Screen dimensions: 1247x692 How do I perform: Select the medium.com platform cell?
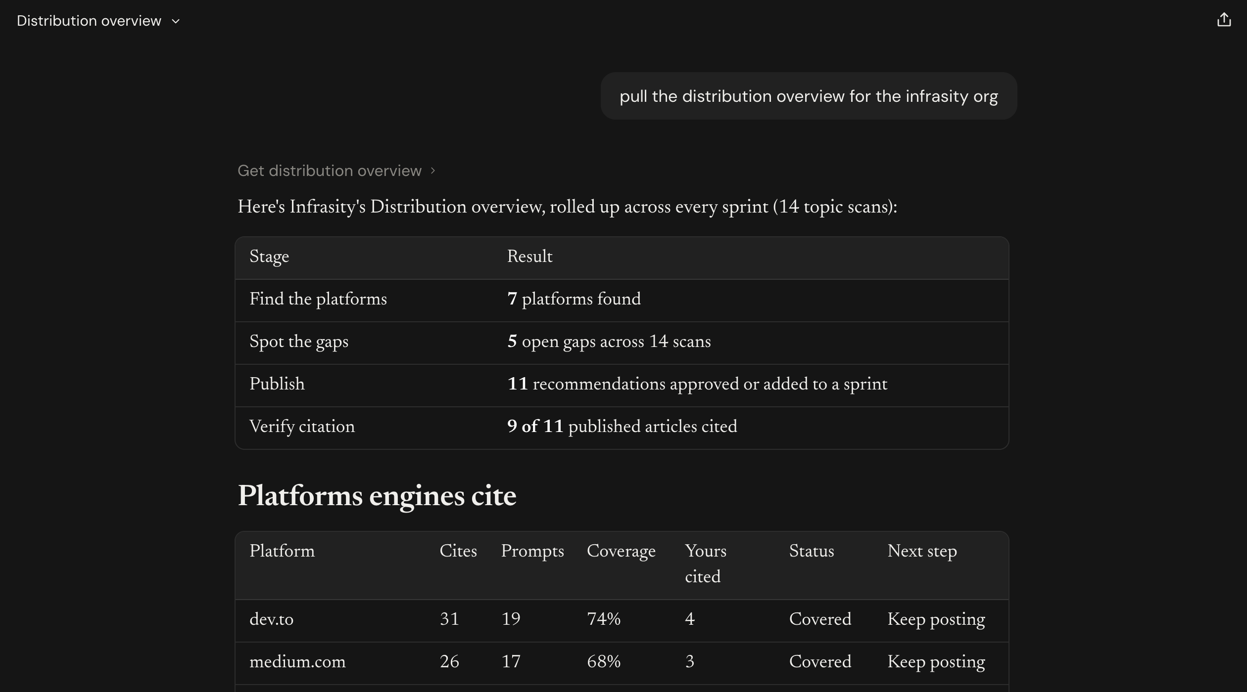coord(297,662)
